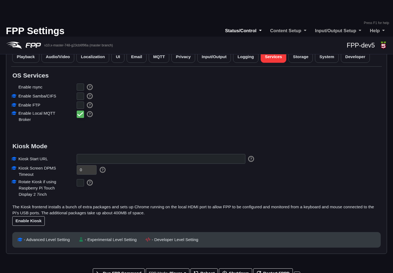This screenshot has height=273, width=393.
Task: Switch to the Playback settings tab
Action: point(26,58)
